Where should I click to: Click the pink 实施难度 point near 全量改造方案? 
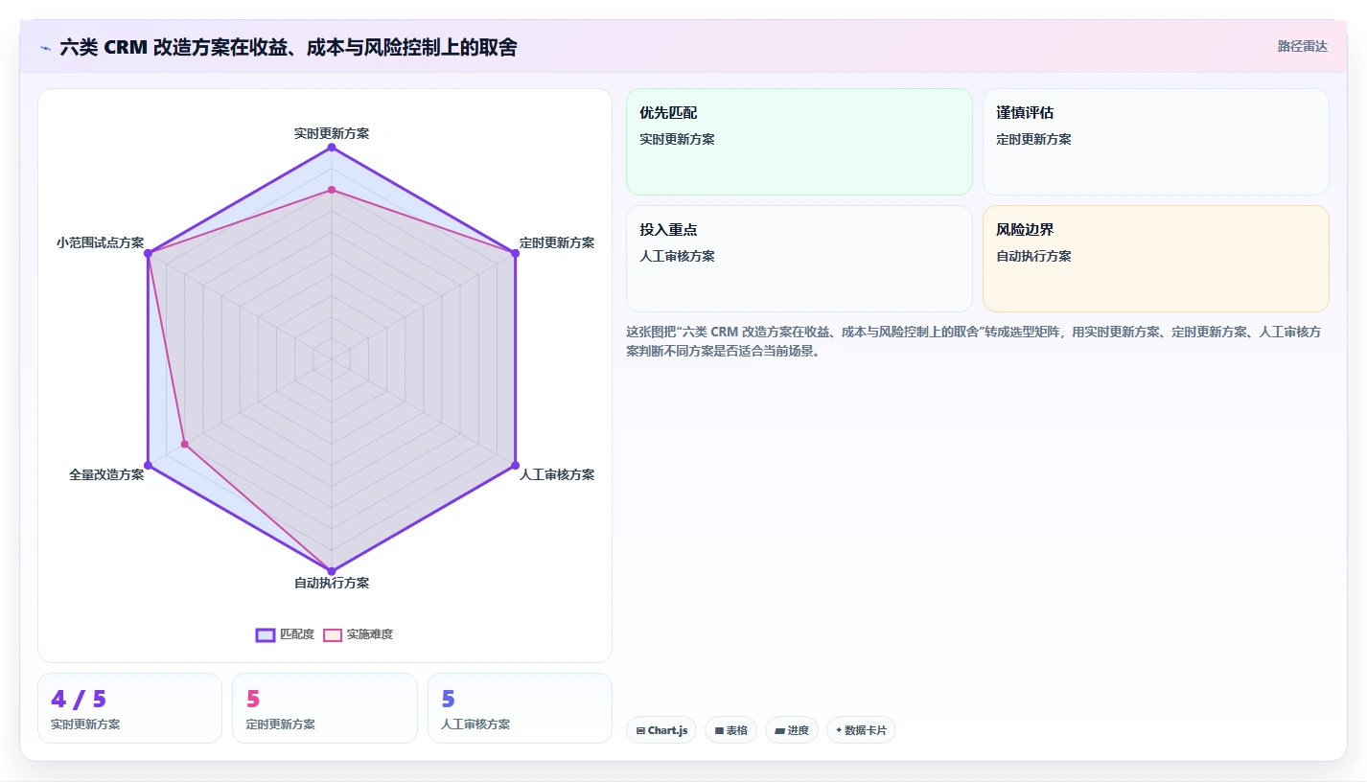pyautogui.click(x=185, y=445)
